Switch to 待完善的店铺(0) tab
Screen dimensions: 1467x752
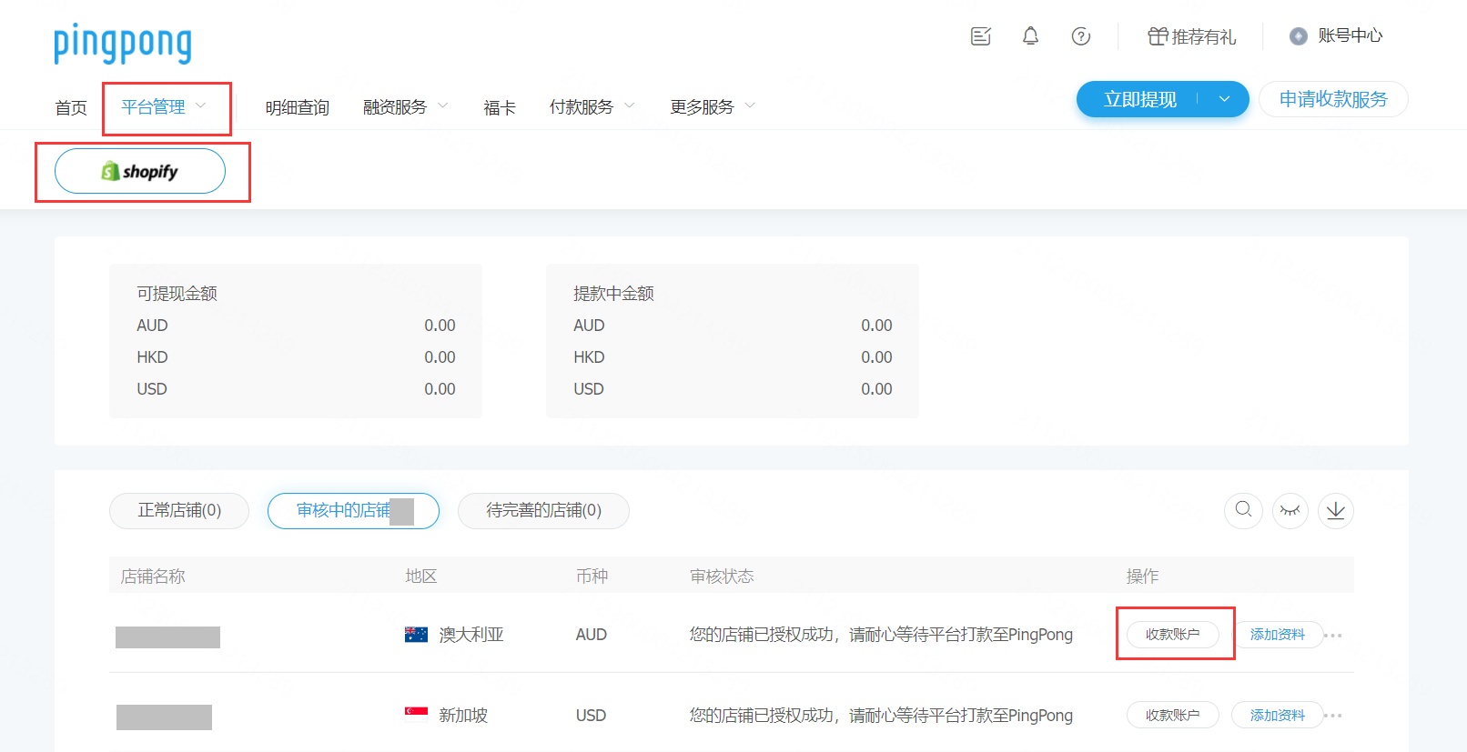coord(543,510)
